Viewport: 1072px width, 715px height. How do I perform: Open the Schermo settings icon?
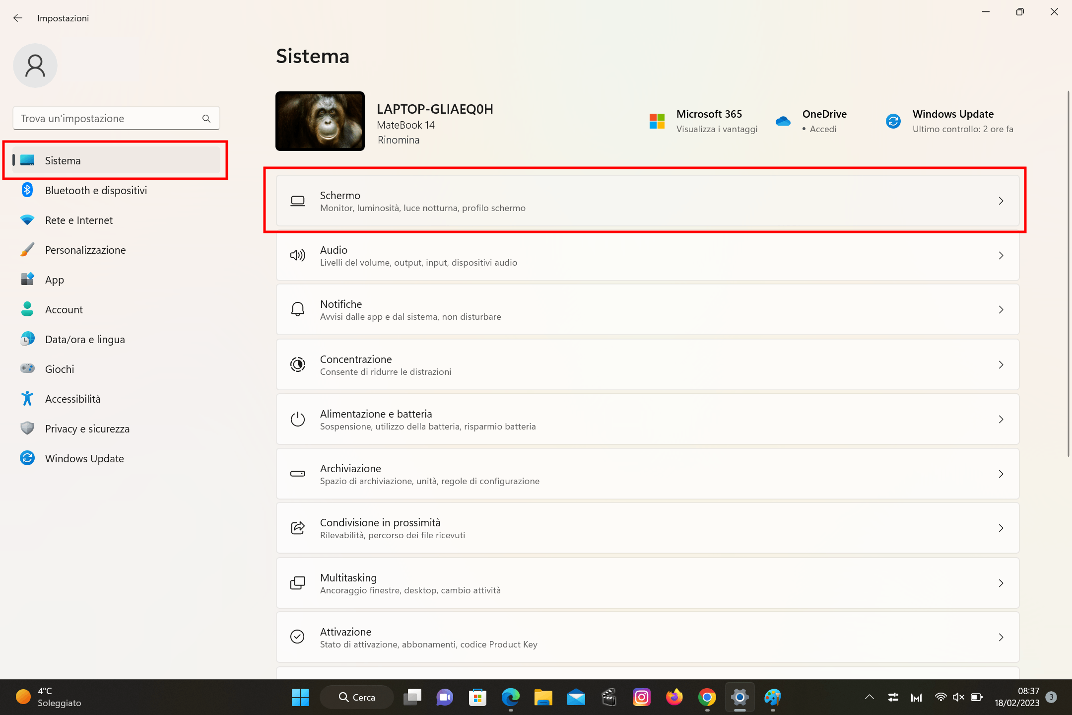tap(297, 201)
